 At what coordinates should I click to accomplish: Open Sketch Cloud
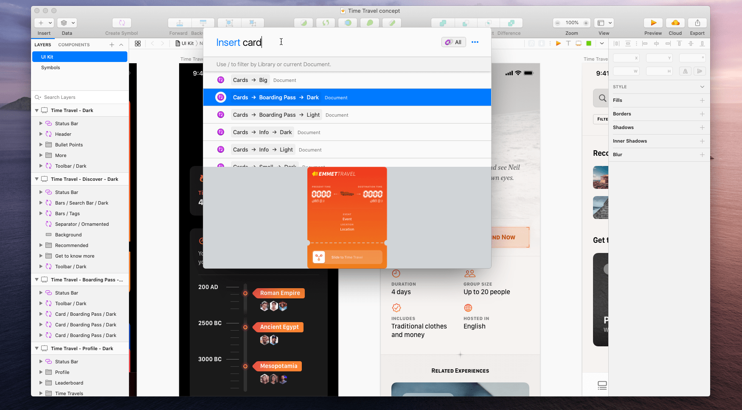click(675, 23)
